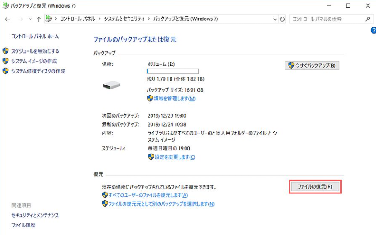Click the drive space usage bar
This screenshot has height=235, width=376.
coord(172,71)
